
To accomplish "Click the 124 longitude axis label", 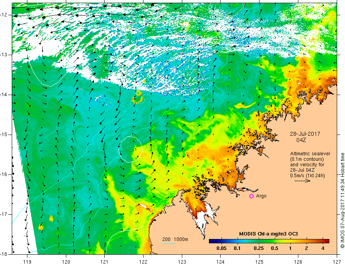I will (x=221, y=262).
